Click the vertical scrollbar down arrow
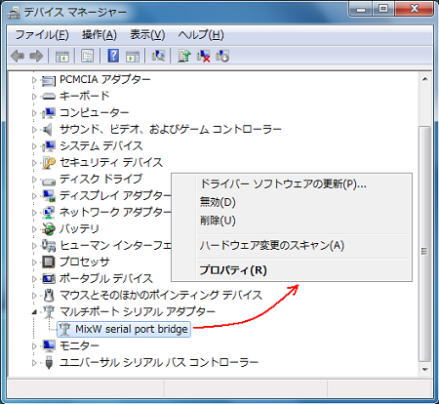The height and width of the screenshot is (404, 439). click(424, 370)
